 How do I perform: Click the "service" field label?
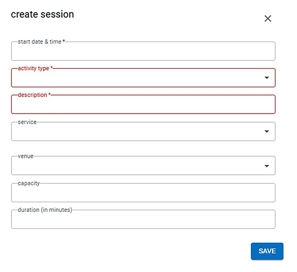pos(27,122)
